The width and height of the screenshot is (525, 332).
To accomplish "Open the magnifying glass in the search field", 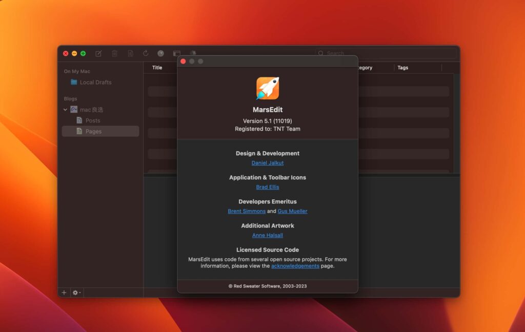I will (x=320, y=53).
